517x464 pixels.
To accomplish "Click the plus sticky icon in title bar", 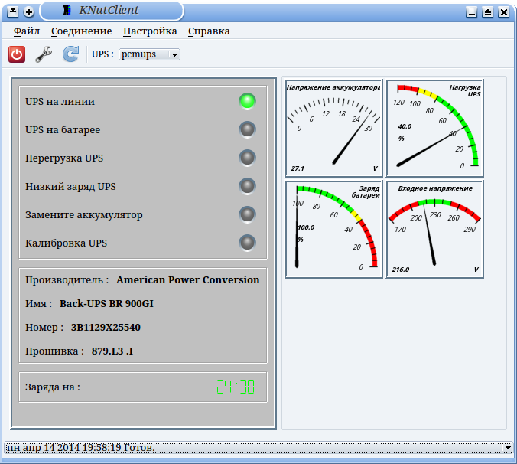I will click(29, 11).
